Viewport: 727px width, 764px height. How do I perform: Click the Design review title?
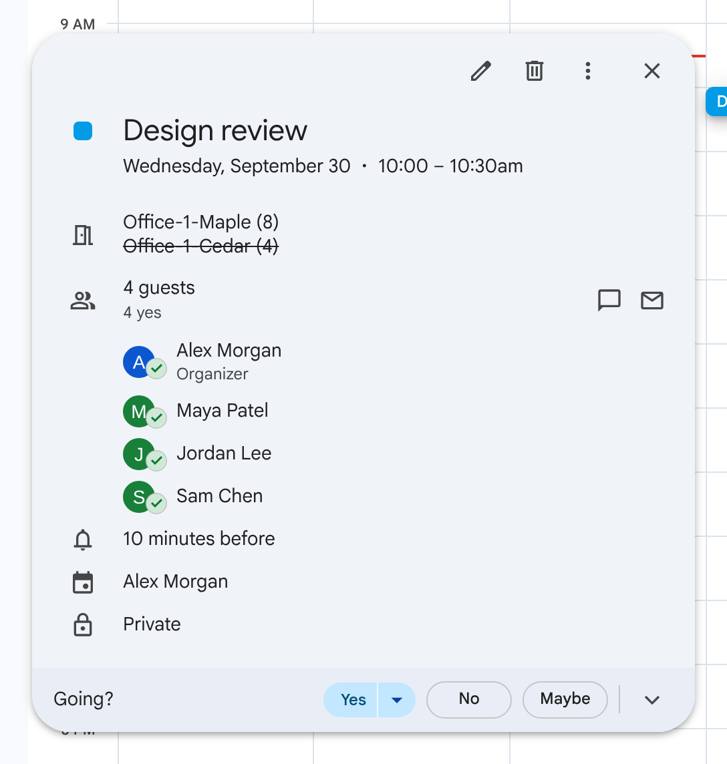point(215,131)
